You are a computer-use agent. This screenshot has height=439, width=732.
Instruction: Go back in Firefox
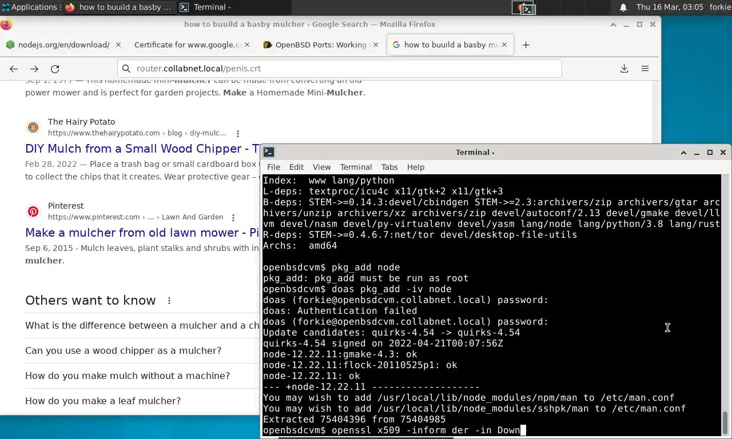coord(14,69)
